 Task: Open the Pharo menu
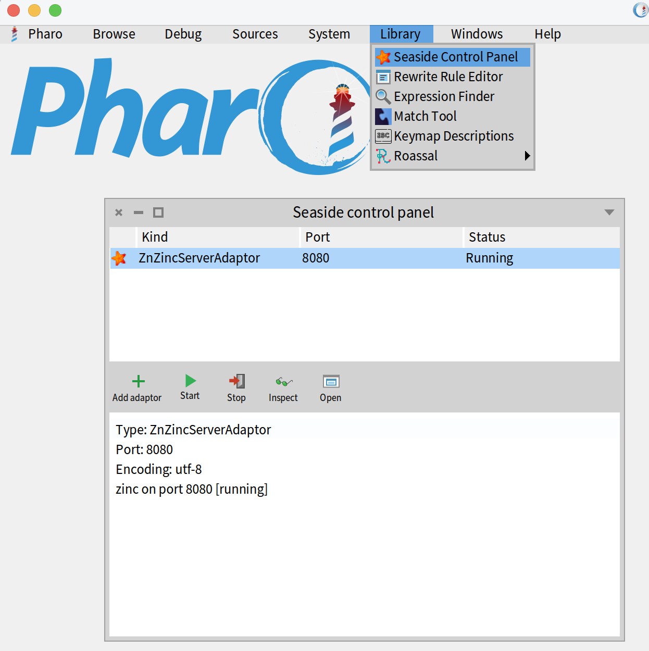pos(45,34)
